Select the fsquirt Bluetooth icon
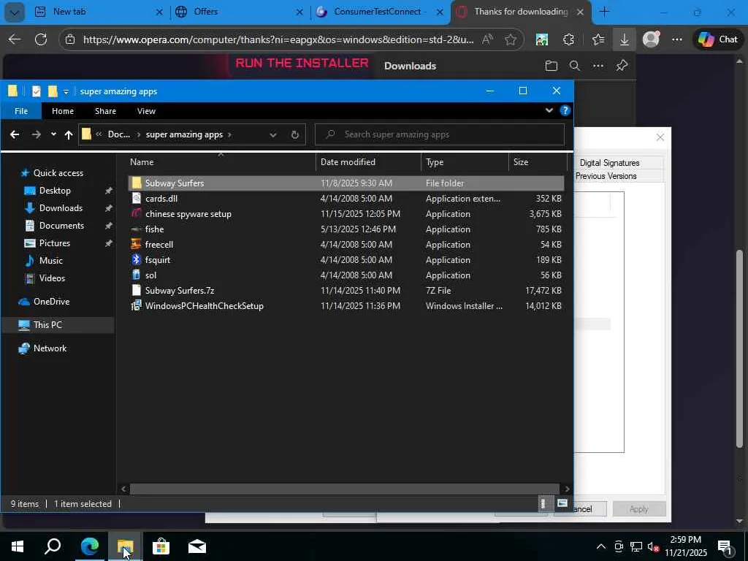The image size is (748, 561). coord(137,259)
